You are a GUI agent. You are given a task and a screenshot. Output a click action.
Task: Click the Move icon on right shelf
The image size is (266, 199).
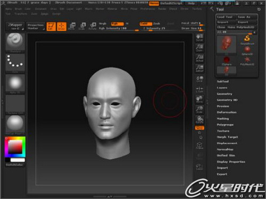point(199,100)
